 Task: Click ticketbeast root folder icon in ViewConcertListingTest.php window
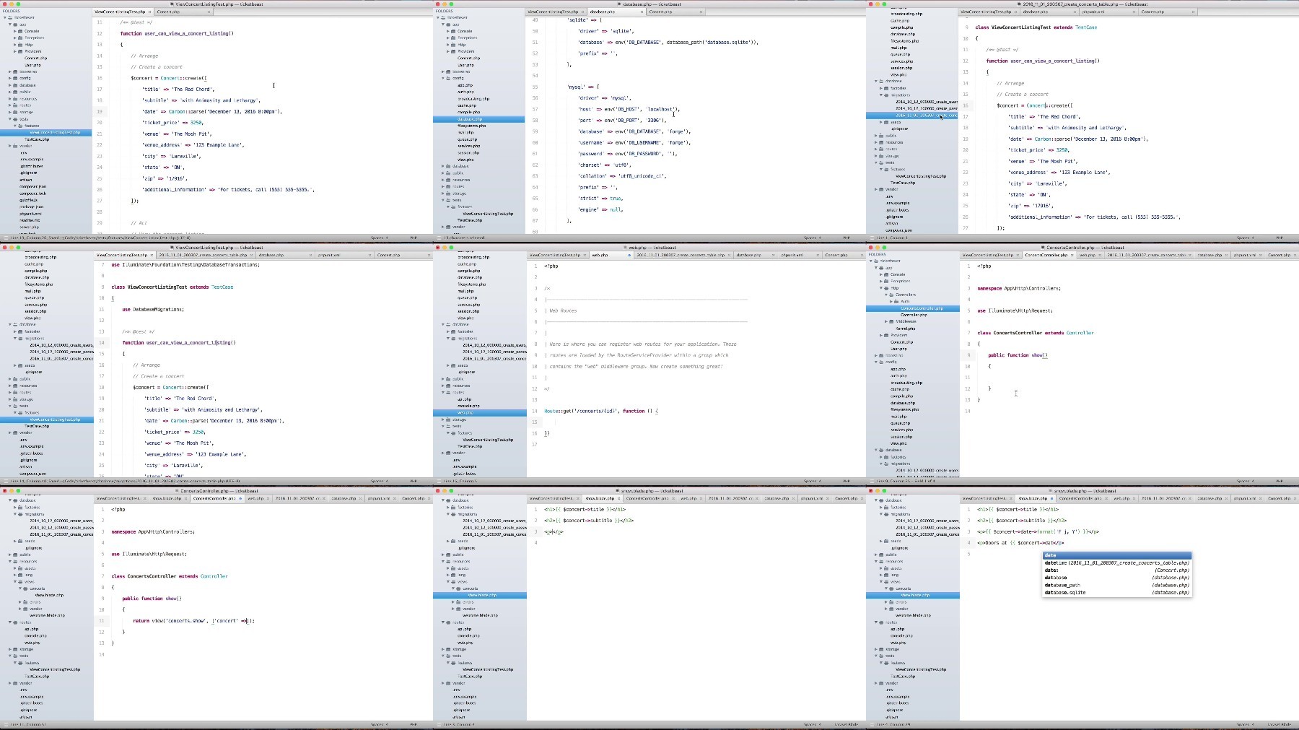(x=11, y=17)
